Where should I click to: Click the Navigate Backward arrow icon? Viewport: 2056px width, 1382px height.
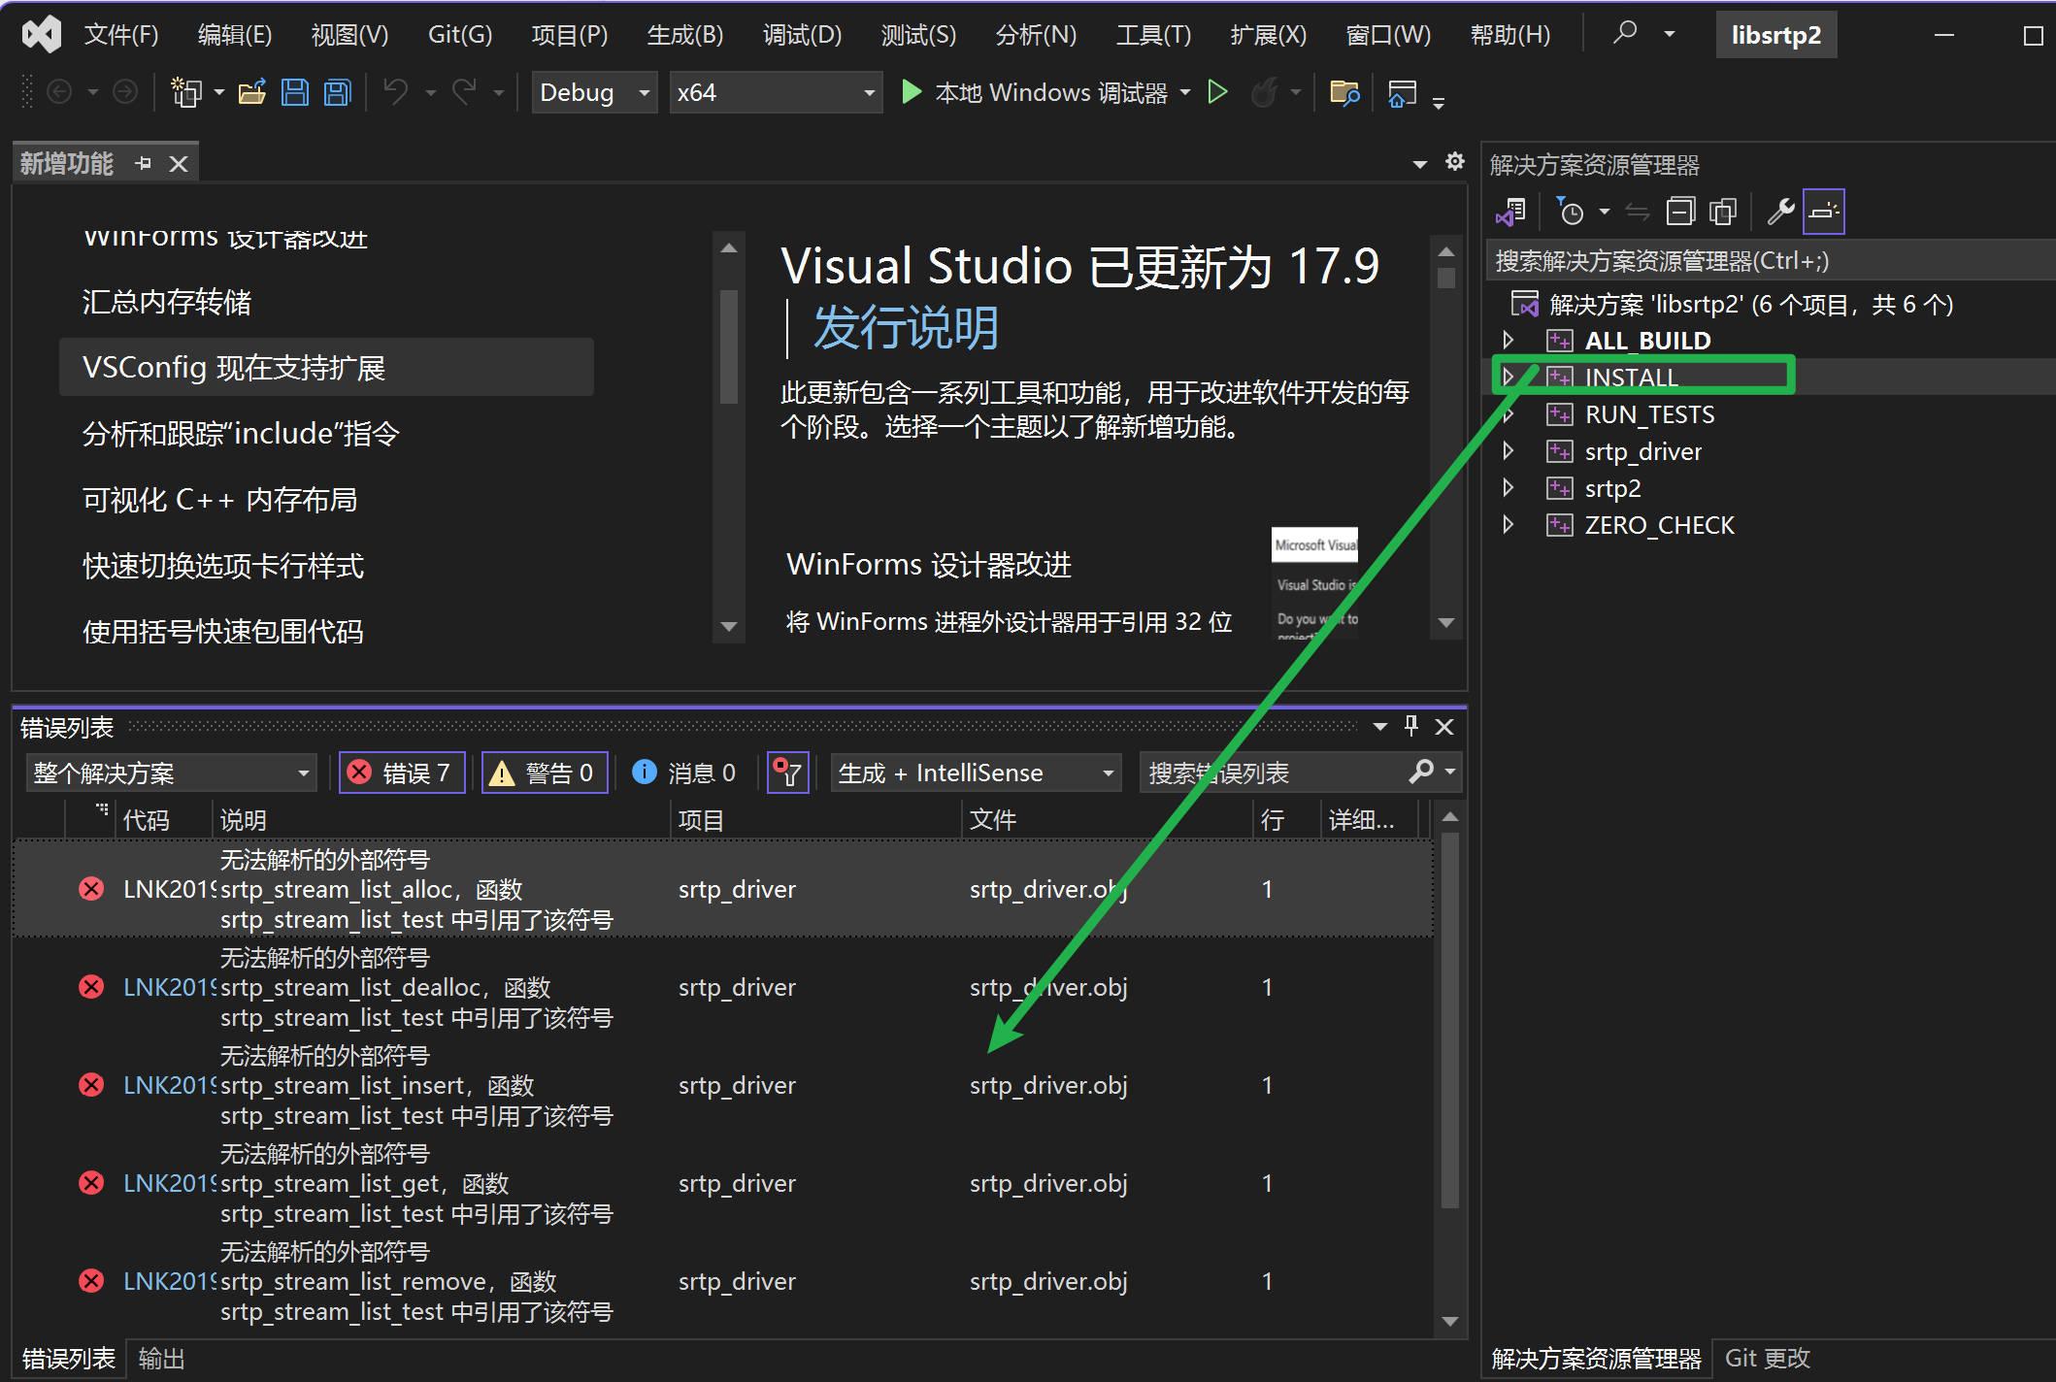click(x=59, y=92)
